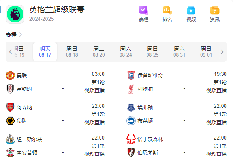Screen dimensions: 233x162
Task: Click the Southampton crest
Action: (10, 153)
